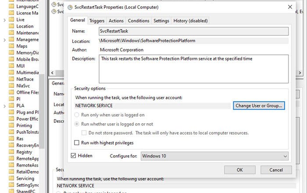Uncheck the Hidden checkbox
This screenshot has width=307, height=193.
point(73,156)
